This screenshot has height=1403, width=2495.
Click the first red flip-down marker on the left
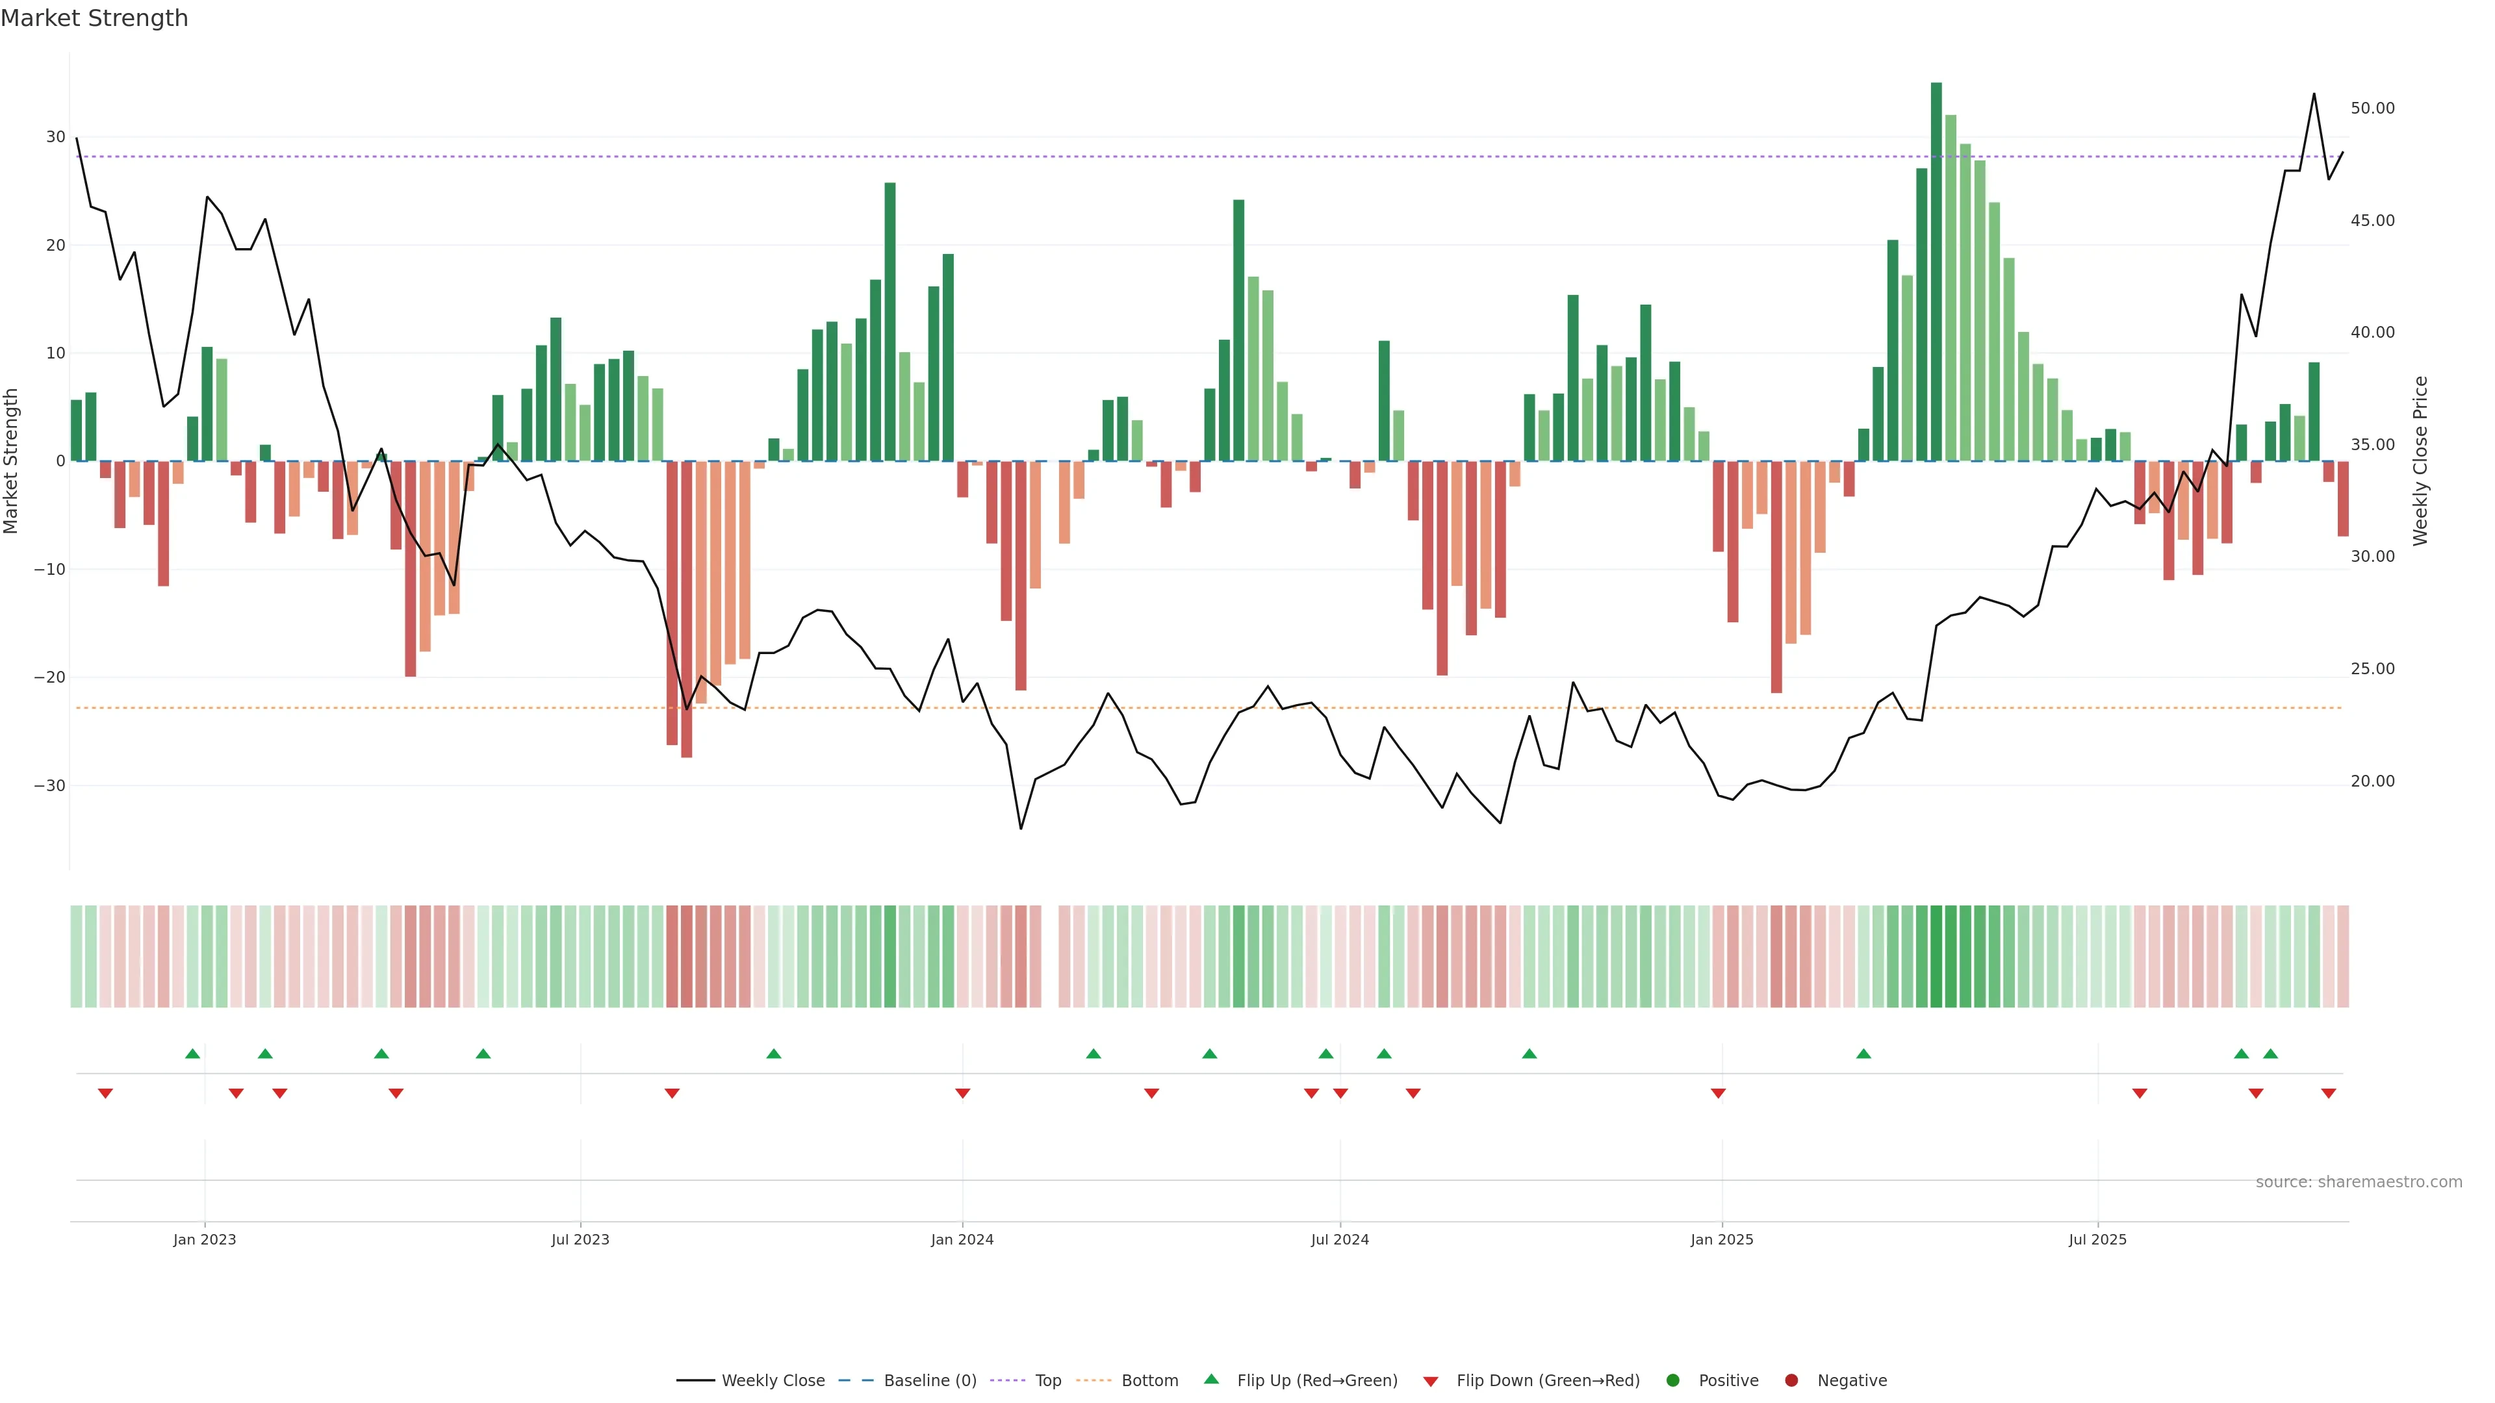[105, 1093]
